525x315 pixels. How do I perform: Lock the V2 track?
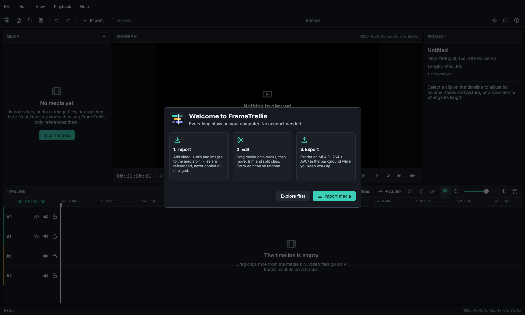tap(55, 217)
